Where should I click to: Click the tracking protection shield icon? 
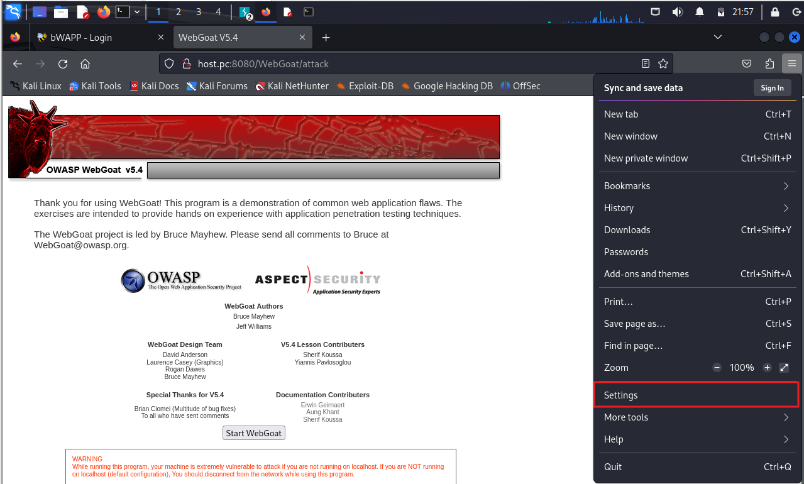tap(168, 63)
